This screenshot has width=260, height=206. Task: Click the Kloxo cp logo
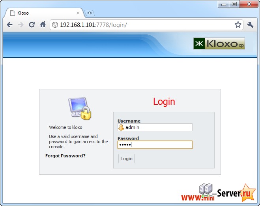219,43
